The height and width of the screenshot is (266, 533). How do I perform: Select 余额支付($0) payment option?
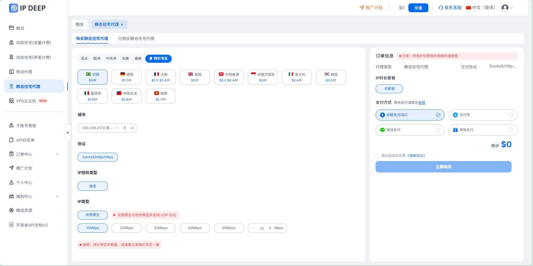click(410, 115)
